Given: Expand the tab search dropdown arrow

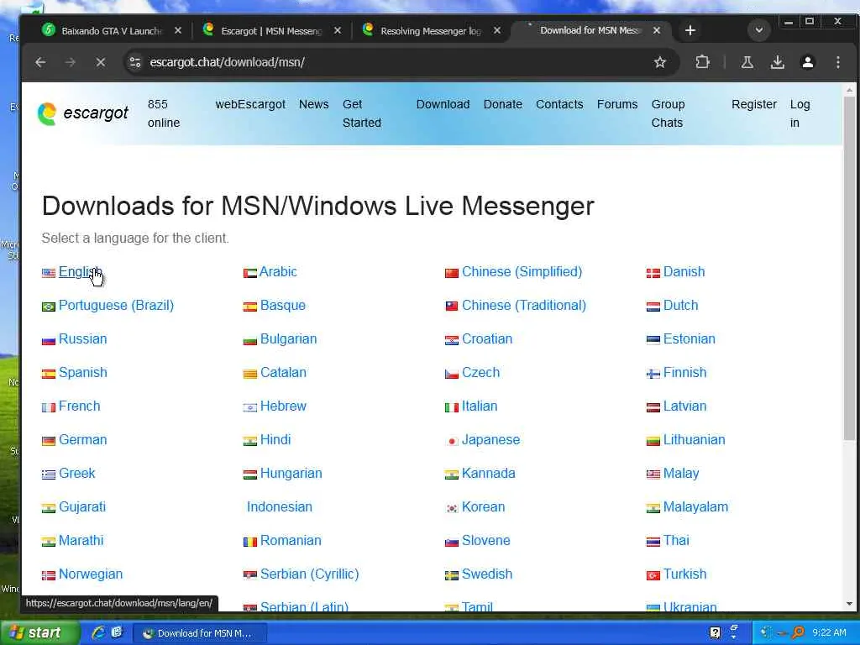Looking at the screenshot, I should coord(759,30).
